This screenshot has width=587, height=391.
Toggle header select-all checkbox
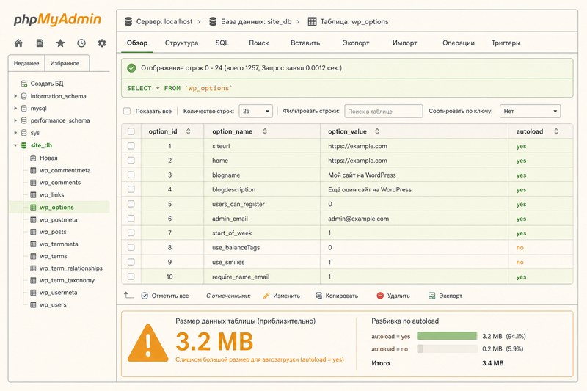[131, 131]
